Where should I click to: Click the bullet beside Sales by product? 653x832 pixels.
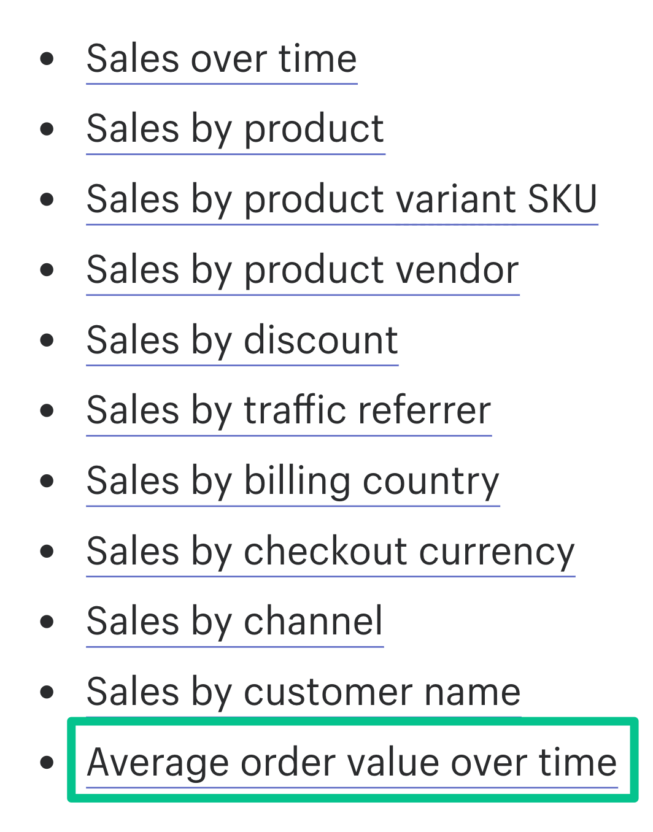click(47, 129)
